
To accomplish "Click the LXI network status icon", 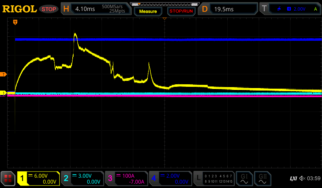I will [x=293, y=179].
